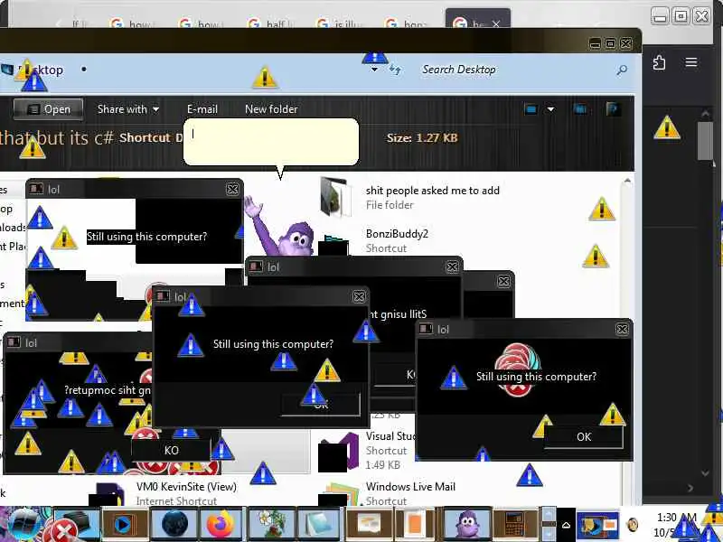Click the Open button in Explorer toolbar
The height and width of the screenshot is (542, 723).
point(49,109)
